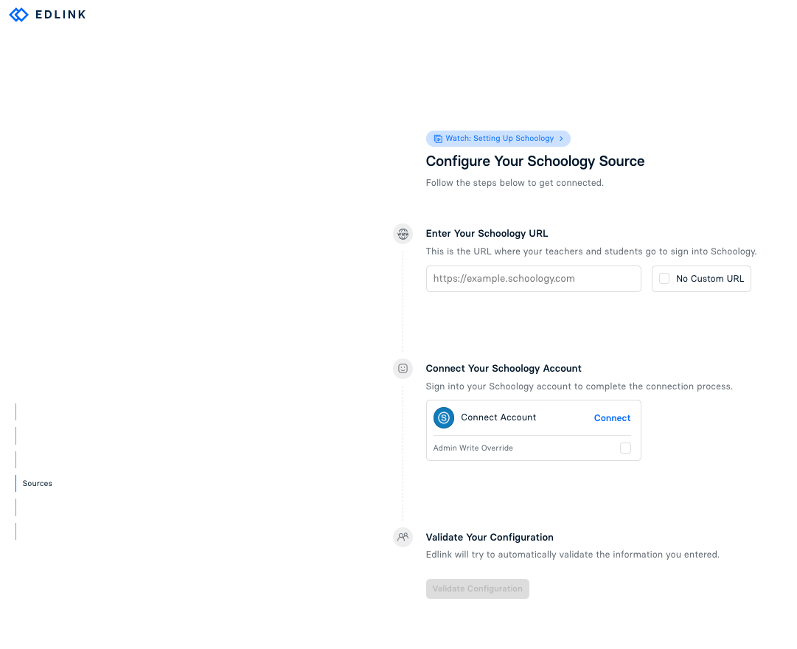This screenshot has width=797, height=649.
Task: Click the users icon beside Validate Your Configuration
Action: [x=403, y=537]
